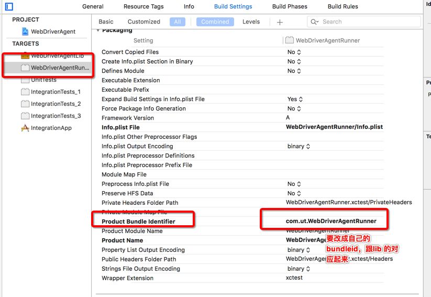Screen dimensions: 431x297
Task: Show All build settings
Action: click(178, 21)
